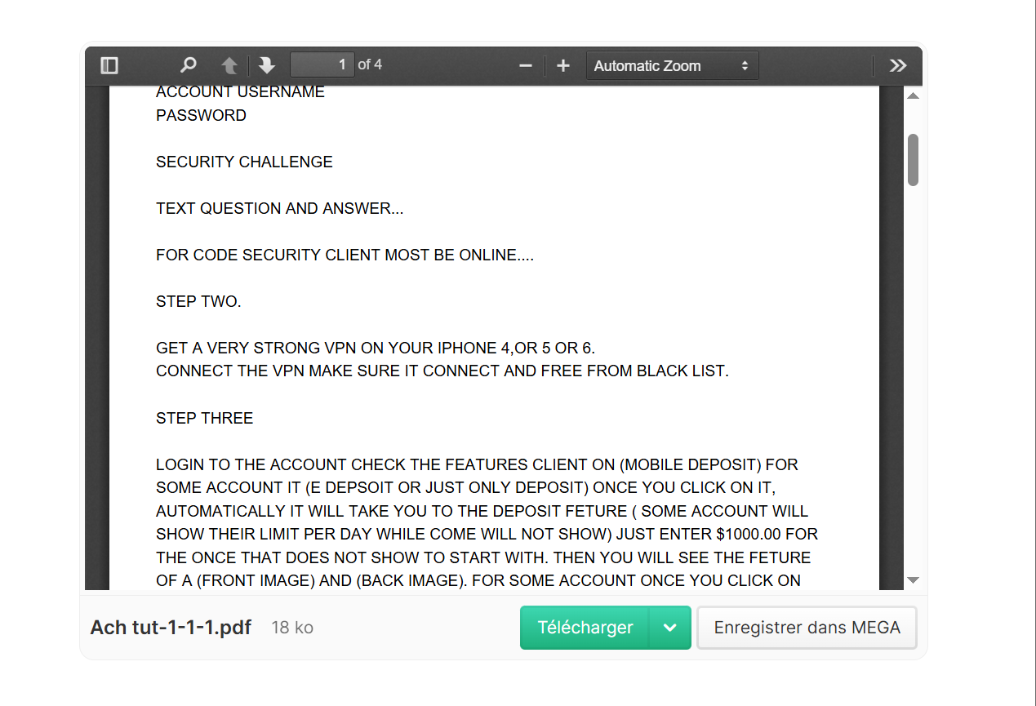1036x706 pixels.
Task: Click the STEP TWO heading text
Action: pos(198,301)
